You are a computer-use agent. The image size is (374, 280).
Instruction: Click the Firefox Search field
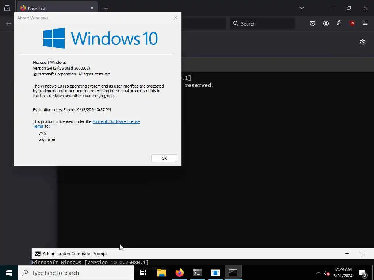(262, 24)
